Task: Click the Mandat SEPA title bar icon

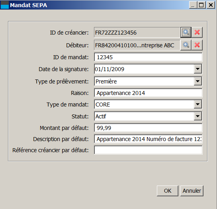Action: pos(5,5)
